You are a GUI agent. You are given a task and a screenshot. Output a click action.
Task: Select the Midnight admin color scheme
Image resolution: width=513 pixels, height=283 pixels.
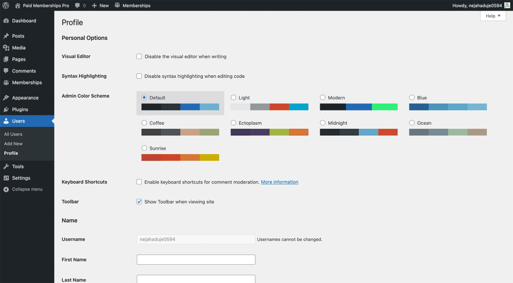coord(323,123)
